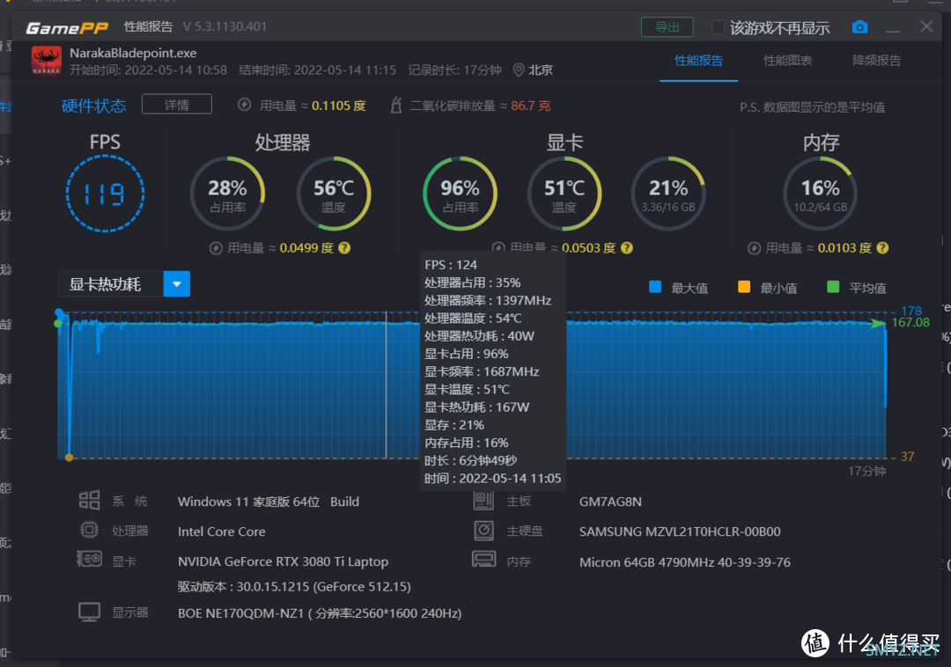Click the 驱动版本 30.0.15.1215 text
Viewport: 951px width, 667px height.
[294, 586]
